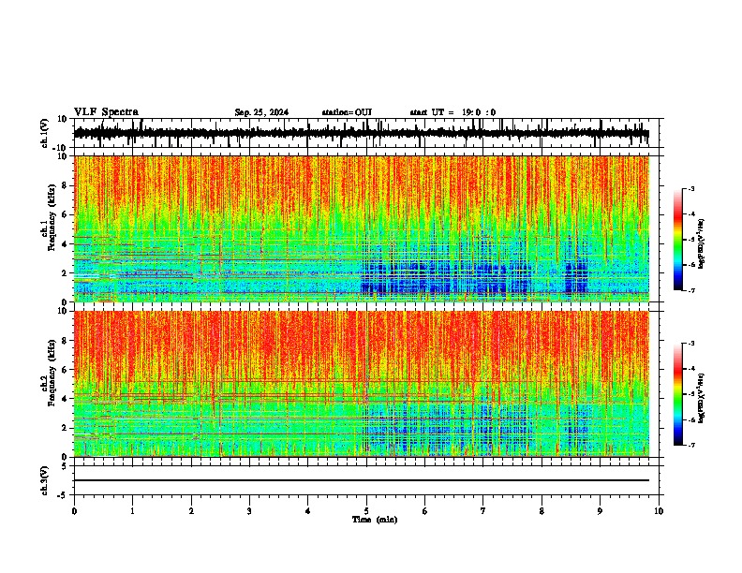Click the color scale bar beside ch.2 spectrogram

coord(677,394)
